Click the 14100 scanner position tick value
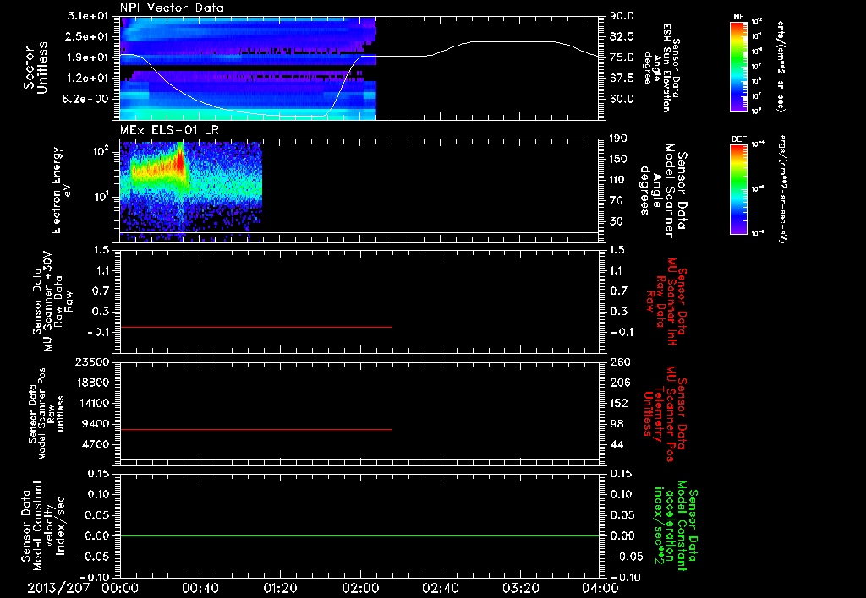This screenshot has height=598, width=866. pyautogui.click(x=95, y=403)
